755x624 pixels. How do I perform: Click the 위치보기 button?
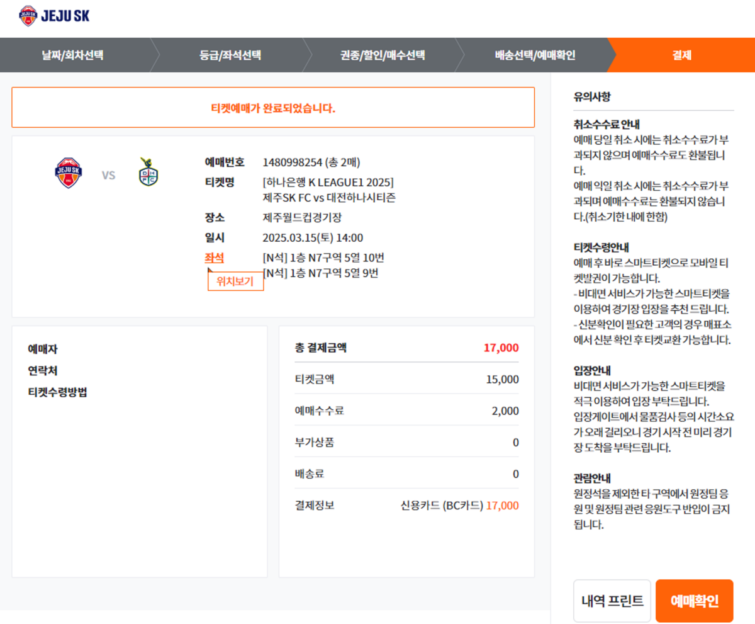pyautogui.click(x=235, y=281)
